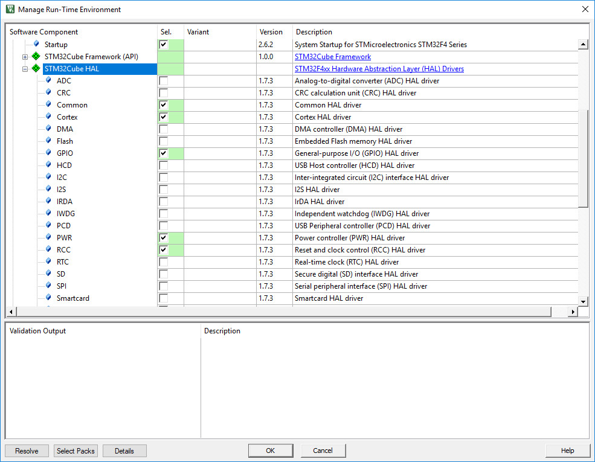Click the component icon beside PWR

coord(48,237)
